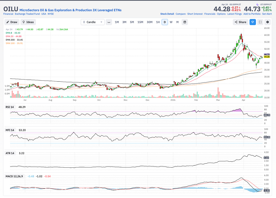This screenshot has height=198, width=276.
Task: Click the Draw pencil button
Action: click(x=12, y=22)
